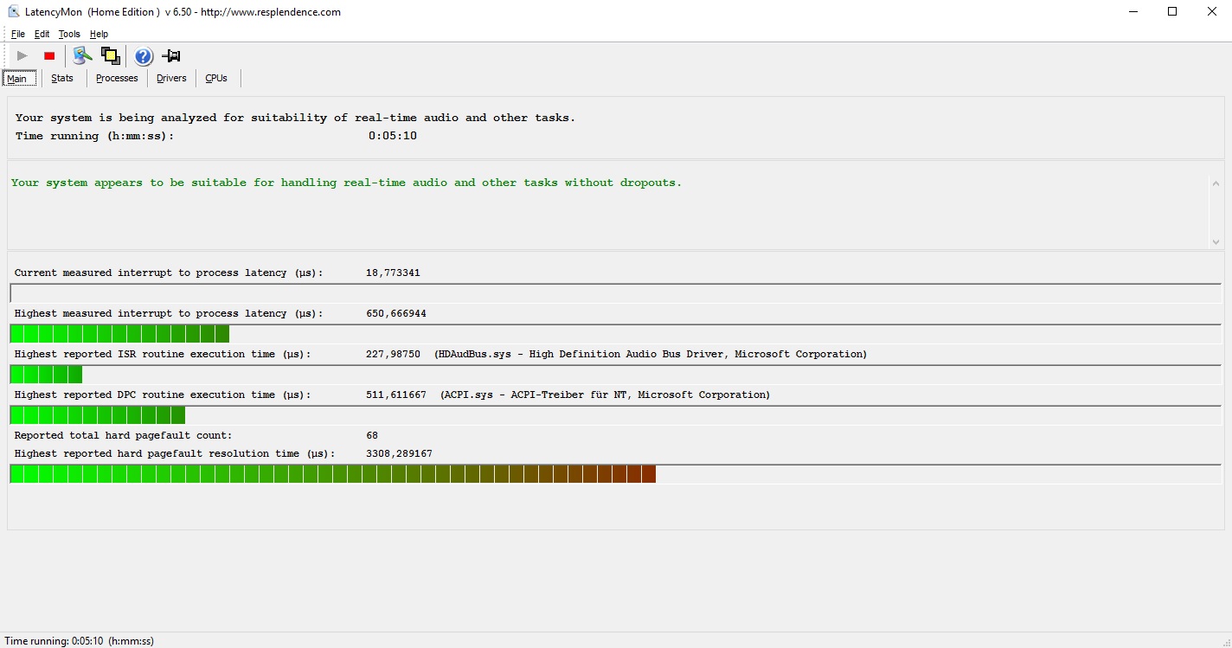Click the hard pagefault resolution time bar
1232x648 pixels.
click(x=332, y=474)
